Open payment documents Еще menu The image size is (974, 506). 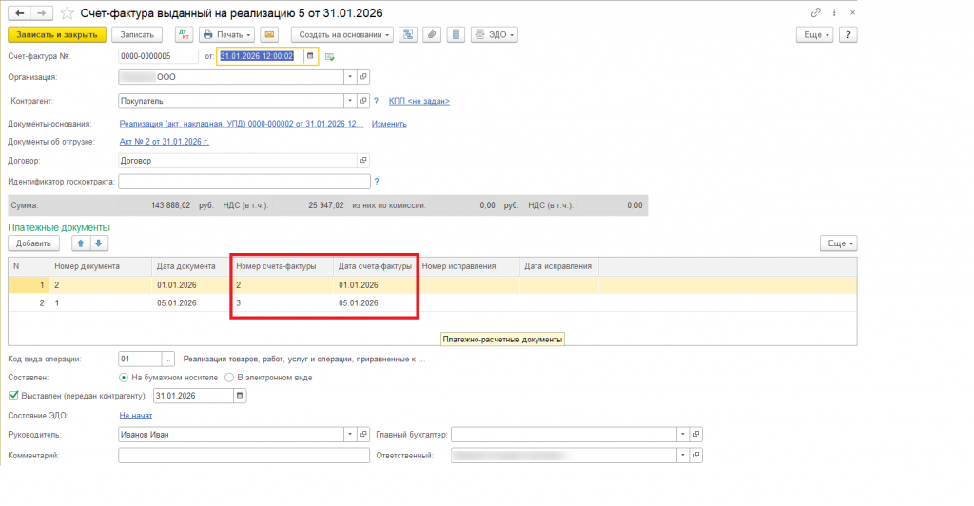(839, 243)
